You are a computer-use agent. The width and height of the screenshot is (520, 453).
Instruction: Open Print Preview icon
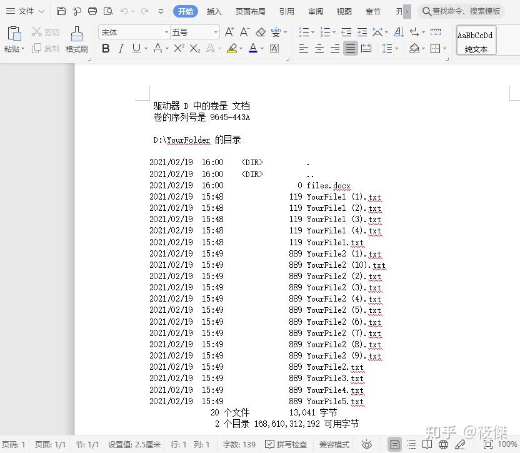[x=108, y=11]
